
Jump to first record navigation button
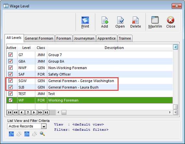click(9, 112)
